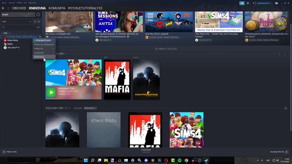Switch library to grid collections view icon

38,15
